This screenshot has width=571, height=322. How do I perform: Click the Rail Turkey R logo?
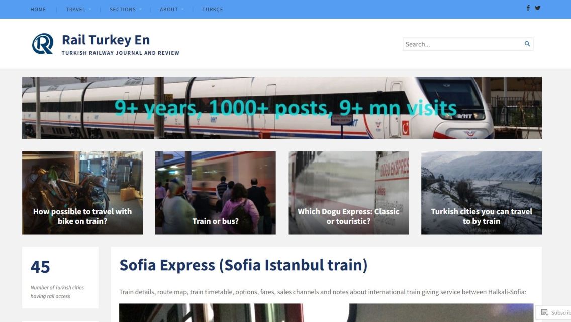43,44
